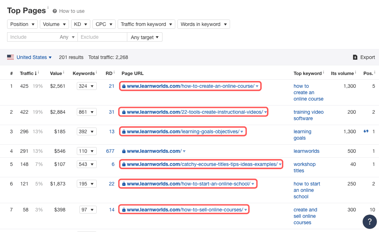Click the info icon on the RD column header
Image resolution: width=379 pixels, height=232 pixels.
[114, 71]
